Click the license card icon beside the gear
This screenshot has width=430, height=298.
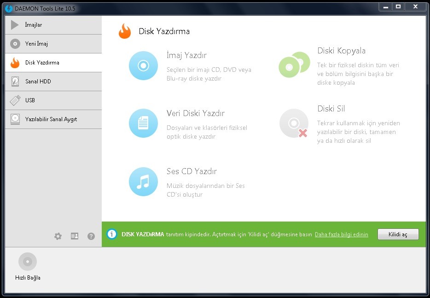click(75, 236)
